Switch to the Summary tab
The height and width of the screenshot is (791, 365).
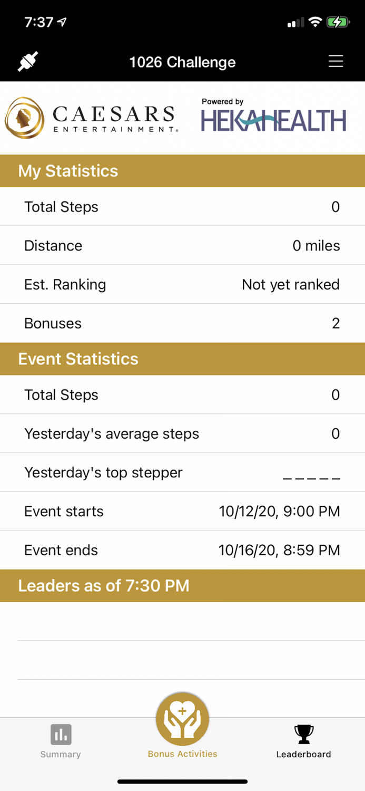tap(60, 741)
